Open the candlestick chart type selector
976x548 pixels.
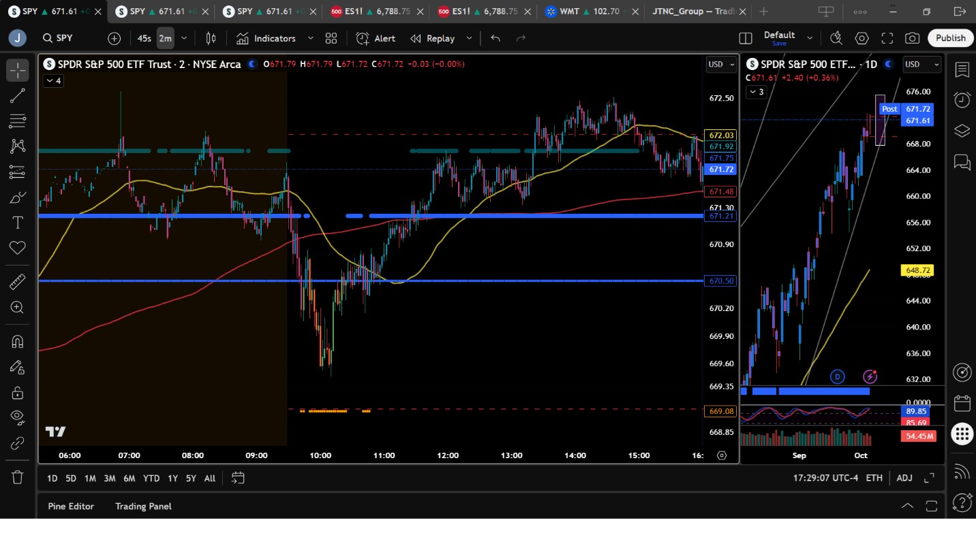coord(211,39)
